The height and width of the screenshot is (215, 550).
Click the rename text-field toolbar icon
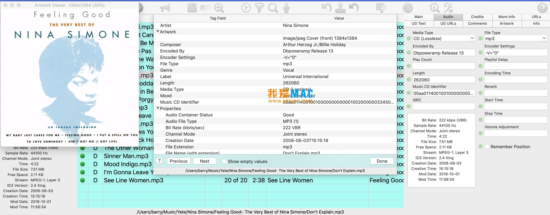click(205, 7)
